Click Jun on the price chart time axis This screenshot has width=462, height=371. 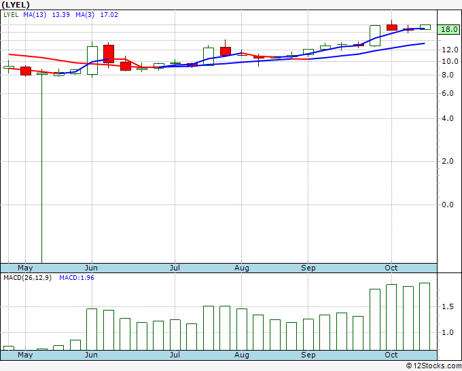pos(91,268)
